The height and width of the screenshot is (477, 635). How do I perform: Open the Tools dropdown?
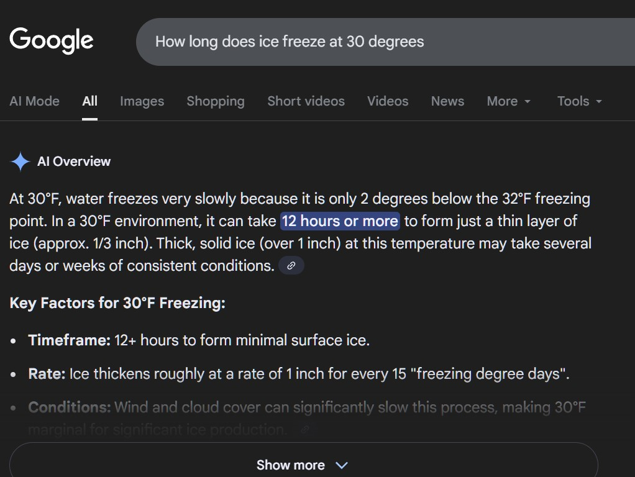point(580,101)
